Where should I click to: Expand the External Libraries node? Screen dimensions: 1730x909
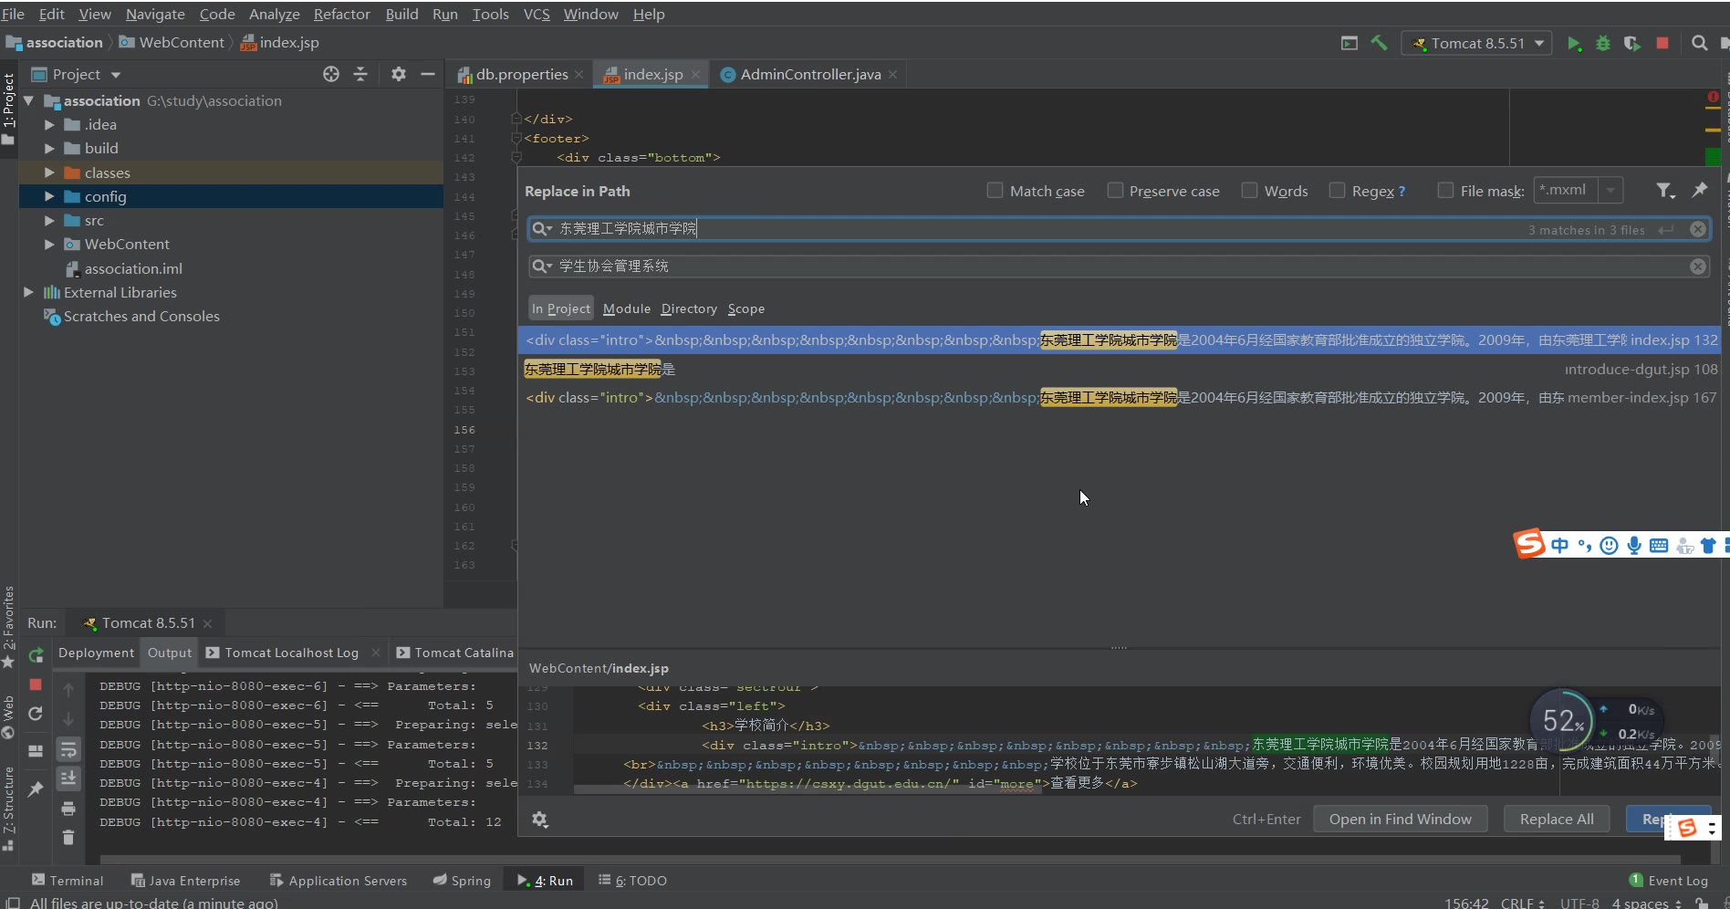28,293
